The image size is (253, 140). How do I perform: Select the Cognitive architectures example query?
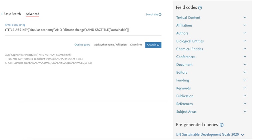38,55
